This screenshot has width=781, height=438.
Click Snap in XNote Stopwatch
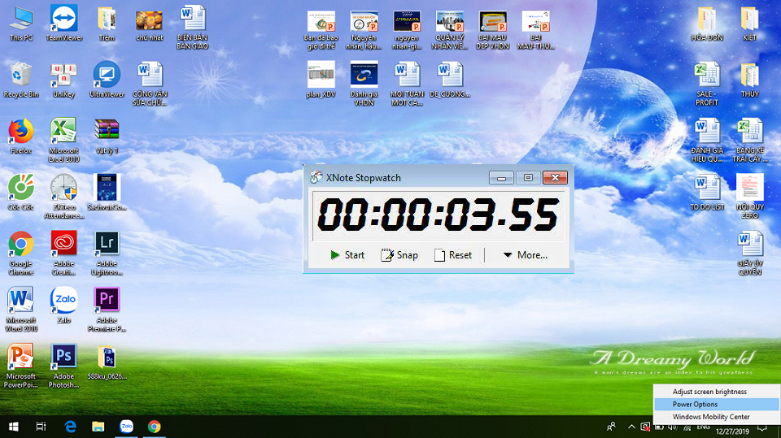399,255
